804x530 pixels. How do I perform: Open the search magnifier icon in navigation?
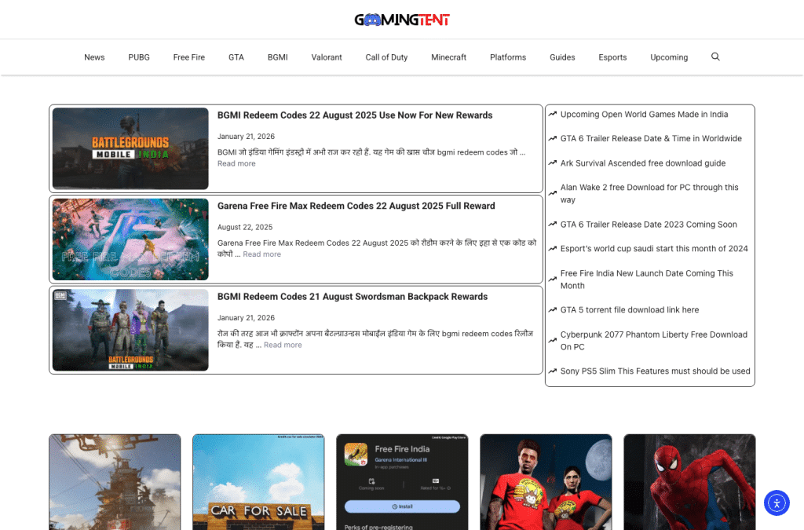point(715,57)
